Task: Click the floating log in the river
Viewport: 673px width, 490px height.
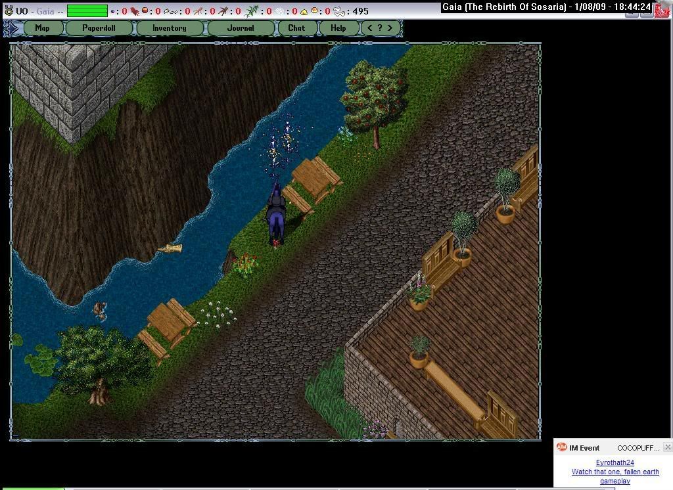Action: [171, 248]
